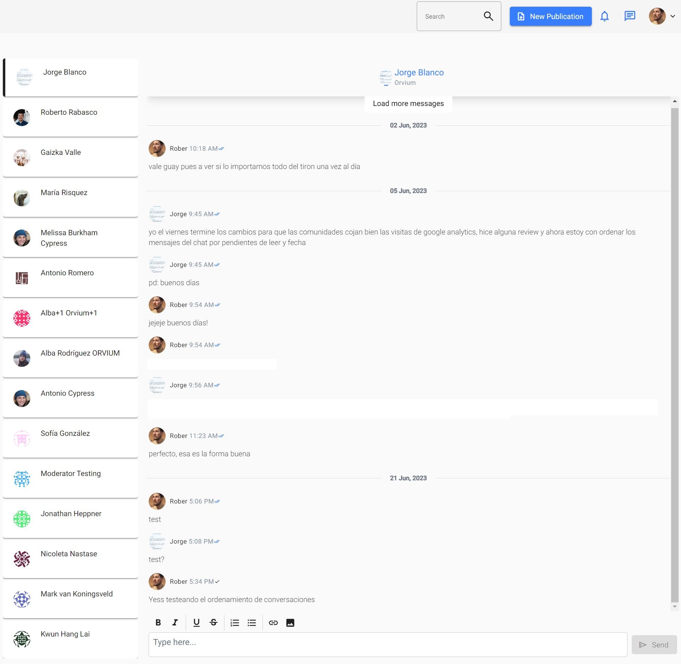Click Nicoleta Nastase maroon avatar
The image size is (681, 664).
coord(22,559)
